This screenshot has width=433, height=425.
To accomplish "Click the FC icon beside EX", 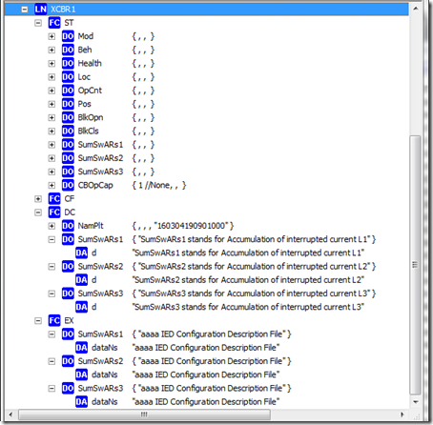I will click(54, 320).
